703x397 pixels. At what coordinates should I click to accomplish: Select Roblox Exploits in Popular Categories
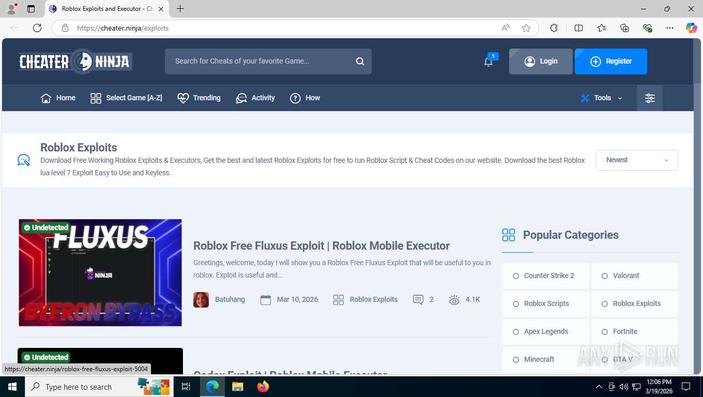tap(635, 304)
